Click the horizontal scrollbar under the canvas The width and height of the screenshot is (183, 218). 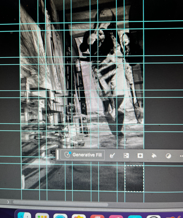pyautogui.click(x=61, y=203)
